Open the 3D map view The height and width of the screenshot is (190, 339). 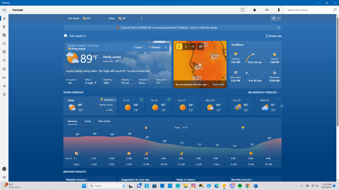200,47
